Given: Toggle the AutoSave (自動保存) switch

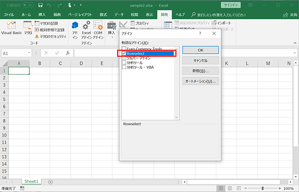Looking at the screenshot, I should pyautogui.click(x=28, y=5).
